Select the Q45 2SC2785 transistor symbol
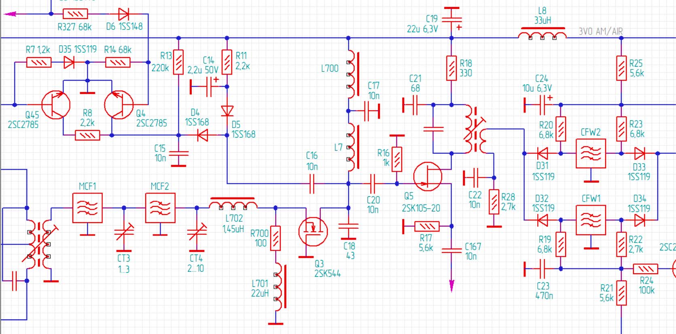The width and height of the screenshot is (676, 334). 56,105
